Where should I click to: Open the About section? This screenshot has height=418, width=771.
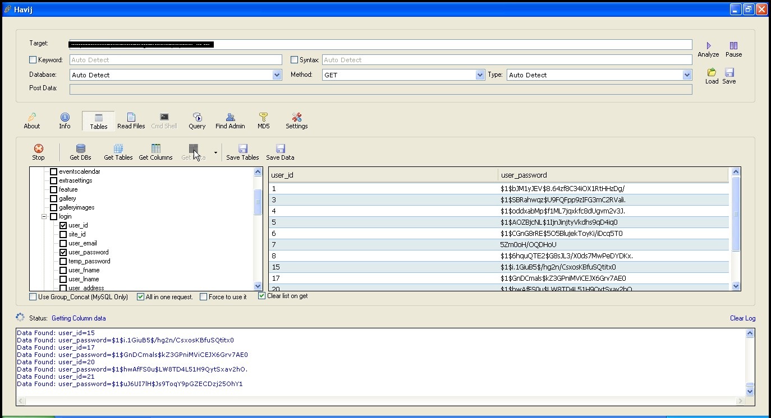point(32,120)
